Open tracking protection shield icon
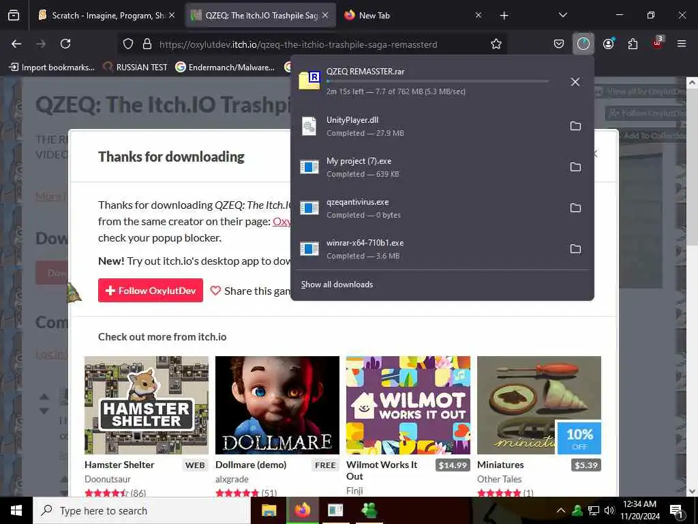Viewport: 698px width, 524px height. 128,44
